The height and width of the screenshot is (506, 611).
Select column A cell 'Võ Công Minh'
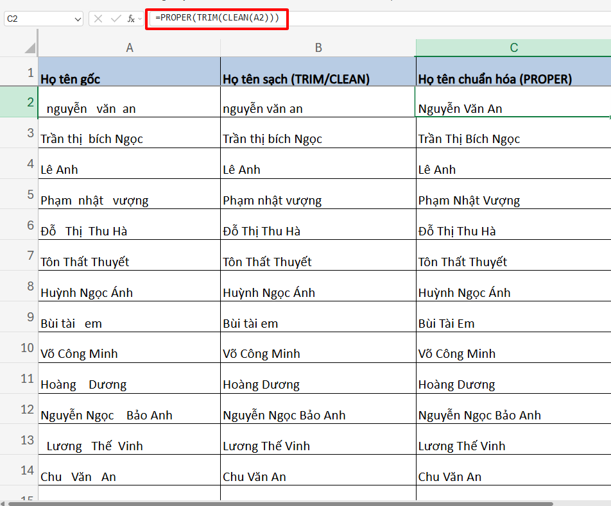[130, 347]
